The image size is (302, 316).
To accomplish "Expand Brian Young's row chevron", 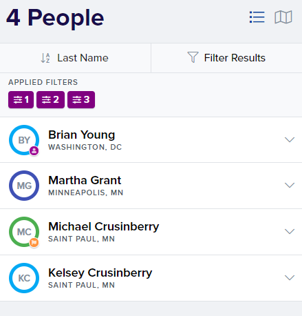I will pyautogui.click(x=290, y=139).
